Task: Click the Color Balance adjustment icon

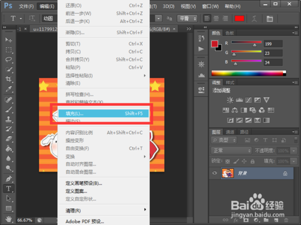Action: coord(235,110)
